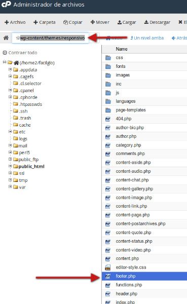Click the Atrás back link

coord(179,38)
